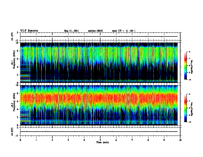This screenshot has height=157, width=203.
Task: Click the time axis tick label "2"
Action: [x=52, y=140]
